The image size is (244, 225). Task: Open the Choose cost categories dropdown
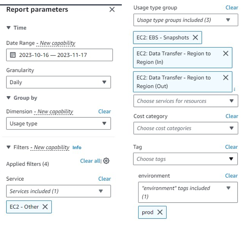pos(186,128)
